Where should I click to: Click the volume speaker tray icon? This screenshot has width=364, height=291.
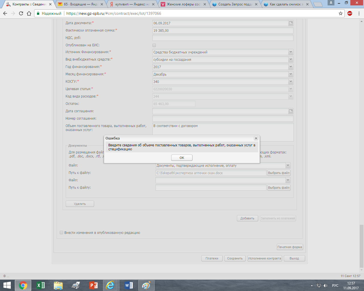coord(326,286)
